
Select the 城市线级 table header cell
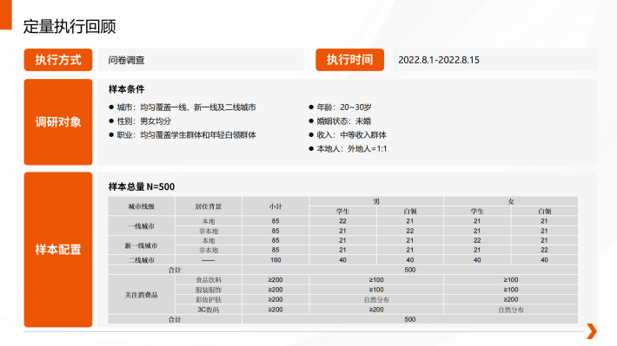(x=142, y=206)
